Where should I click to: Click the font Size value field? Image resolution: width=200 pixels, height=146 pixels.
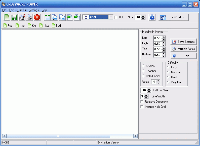138,17
